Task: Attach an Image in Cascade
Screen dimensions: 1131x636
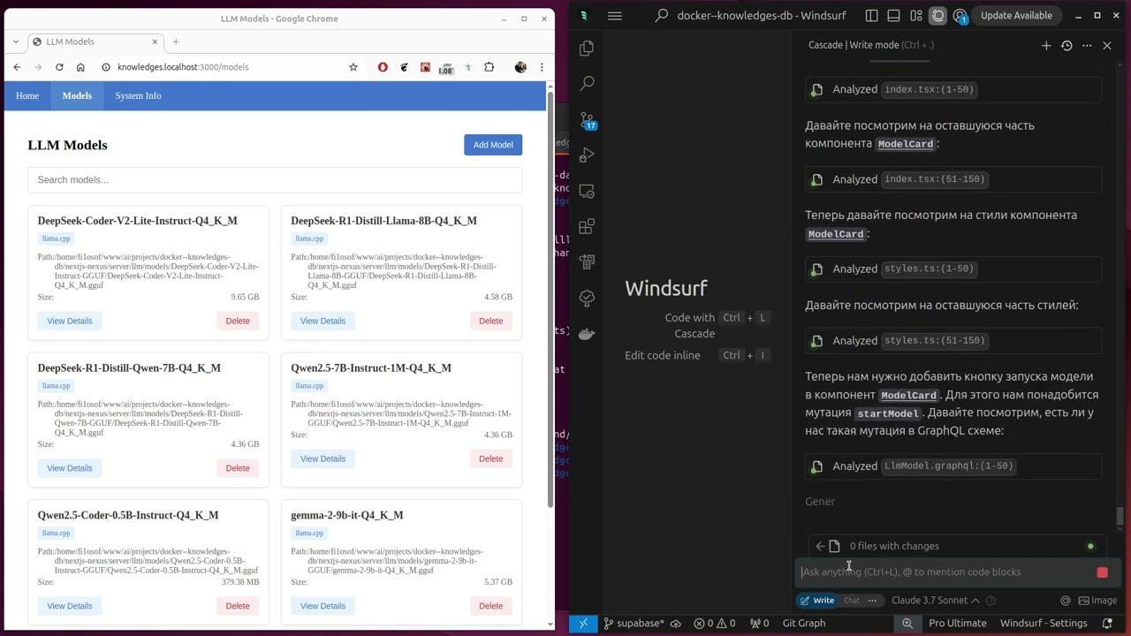Action: click(x=1097, y=601)
